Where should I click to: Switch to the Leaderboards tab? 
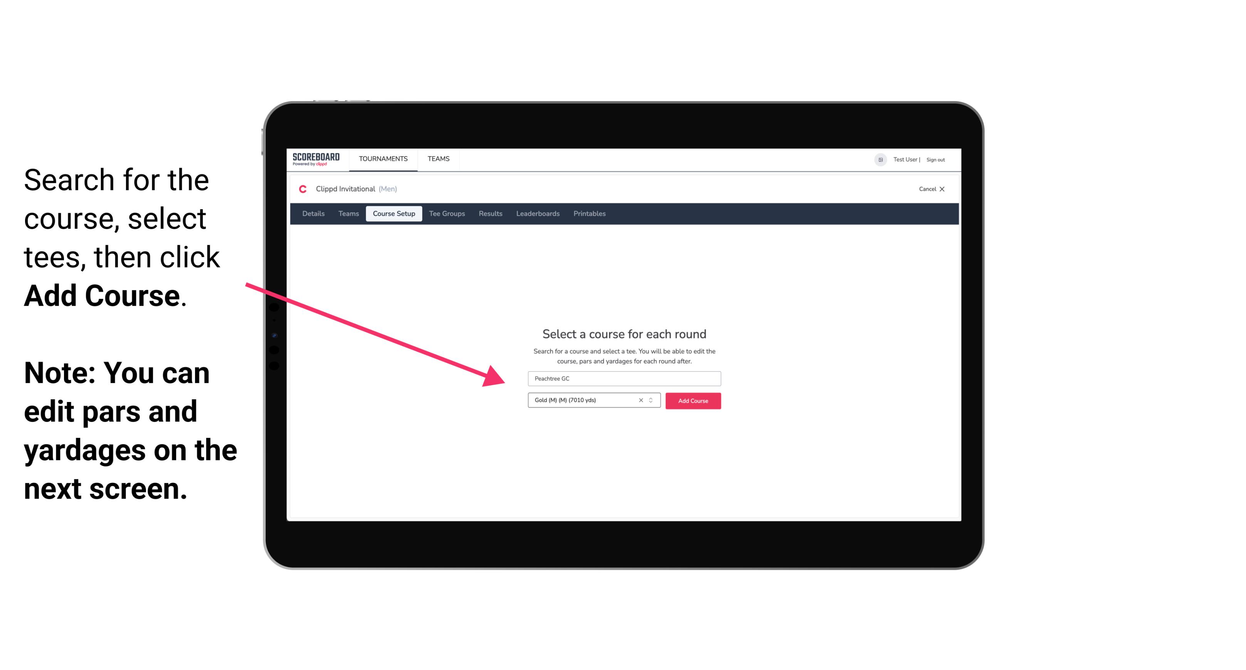(537, 214)
